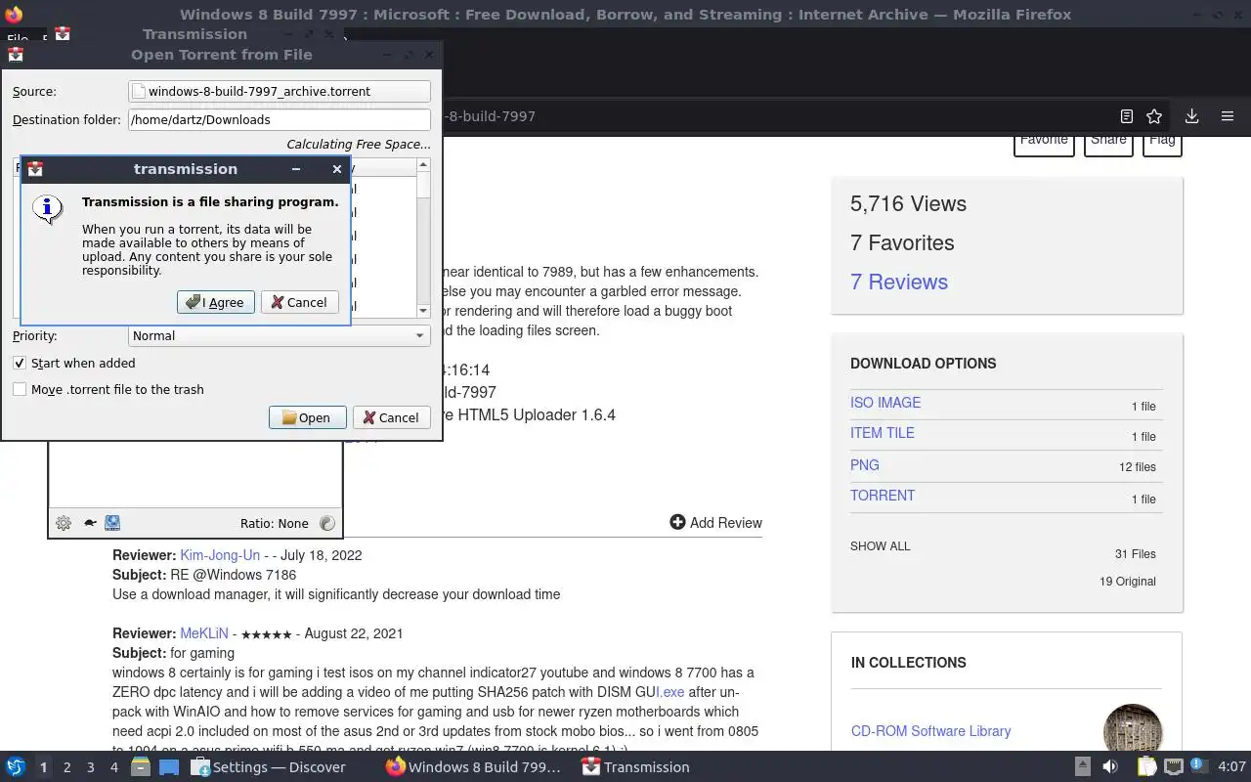Open file manager icon in taskbar

141,767
